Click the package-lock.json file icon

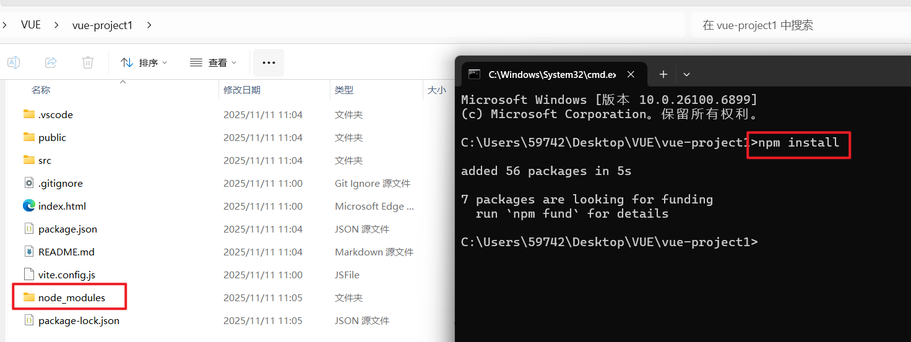pyautogui.click(x=29, y=320)
